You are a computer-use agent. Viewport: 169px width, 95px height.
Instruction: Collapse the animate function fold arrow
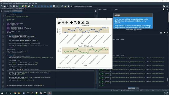coord(6,55)
